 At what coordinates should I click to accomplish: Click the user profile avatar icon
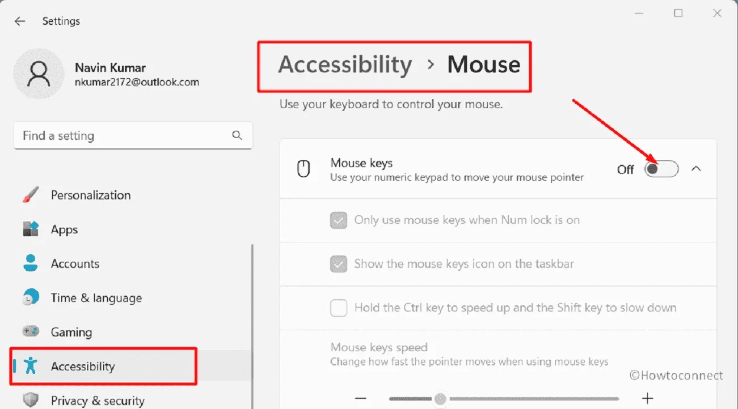click(x=39, y=74)
